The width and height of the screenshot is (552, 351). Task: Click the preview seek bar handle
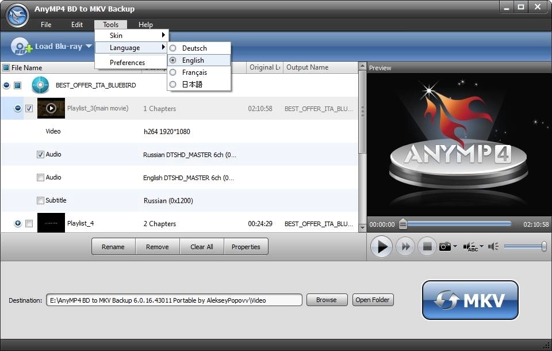(x=403, y=224)
